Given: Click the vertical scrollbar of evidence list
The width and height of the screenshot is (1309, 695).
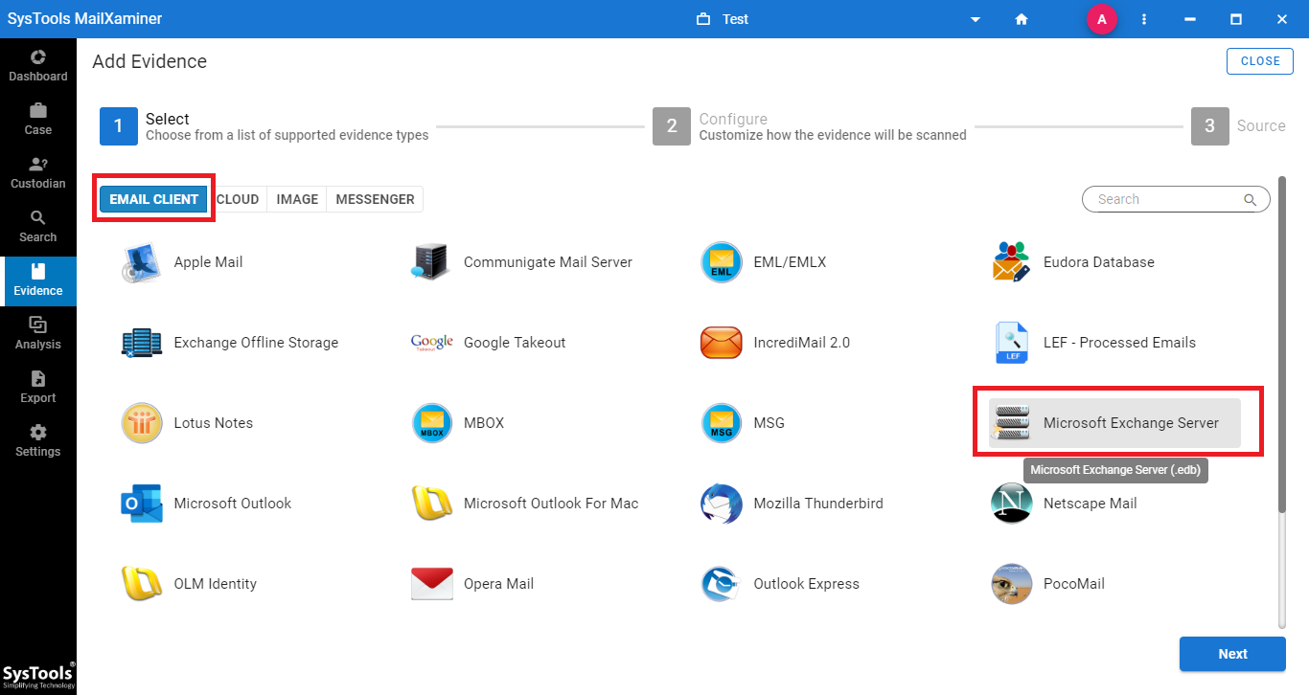Looking at the screenshot, I should pyautogui.click(x=1282, y=345).
